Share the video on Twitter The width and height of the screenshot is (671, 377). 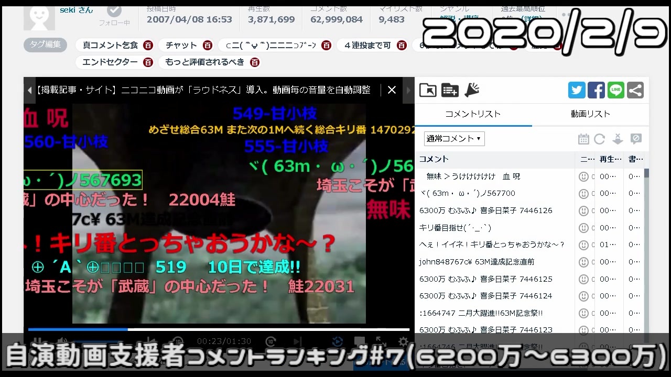(577, 90)
